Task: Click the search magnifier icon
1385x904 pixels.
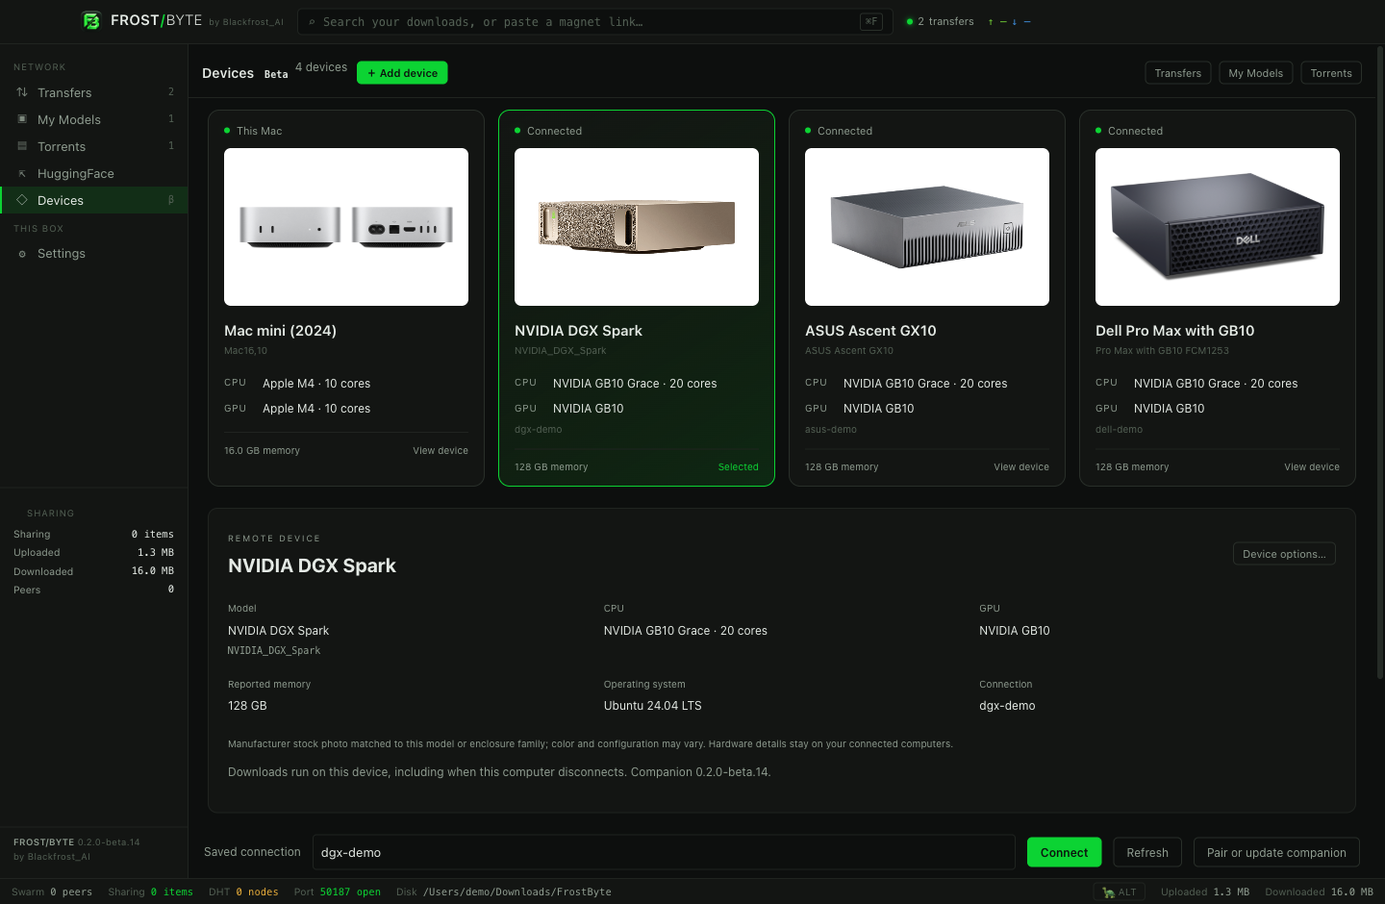Action: [x=312, y=21]
